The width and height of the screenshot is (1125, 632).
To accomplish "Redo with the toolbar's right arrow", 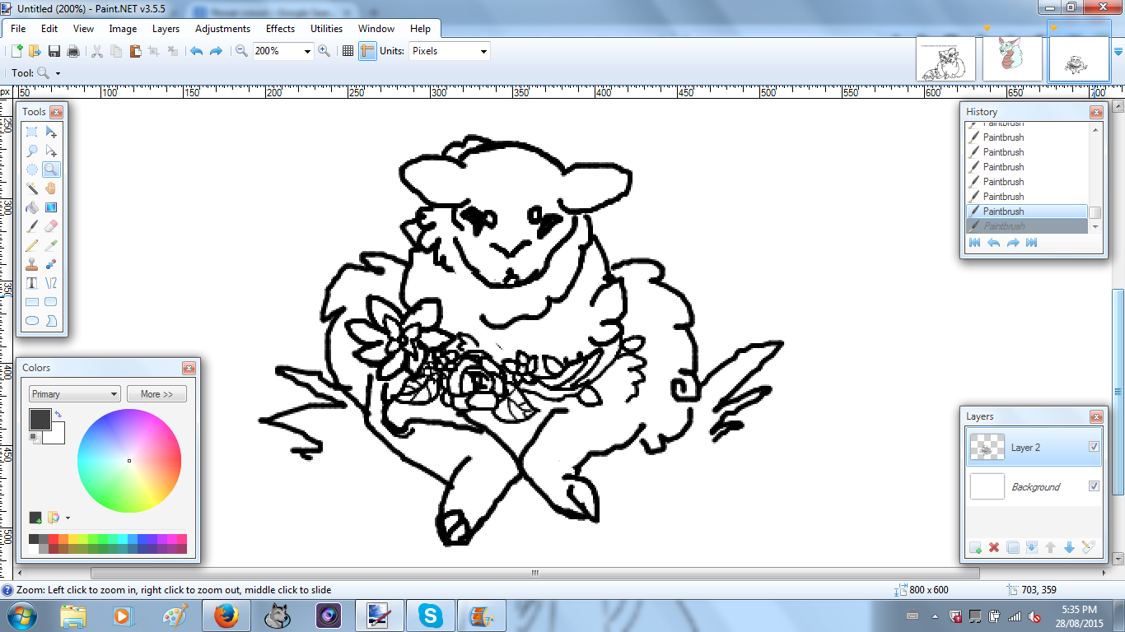I will tap(216, 51).
